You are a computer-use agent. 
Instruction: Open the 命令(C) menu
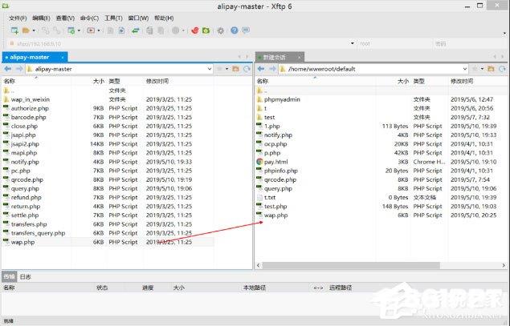click(x=89, y=18)
